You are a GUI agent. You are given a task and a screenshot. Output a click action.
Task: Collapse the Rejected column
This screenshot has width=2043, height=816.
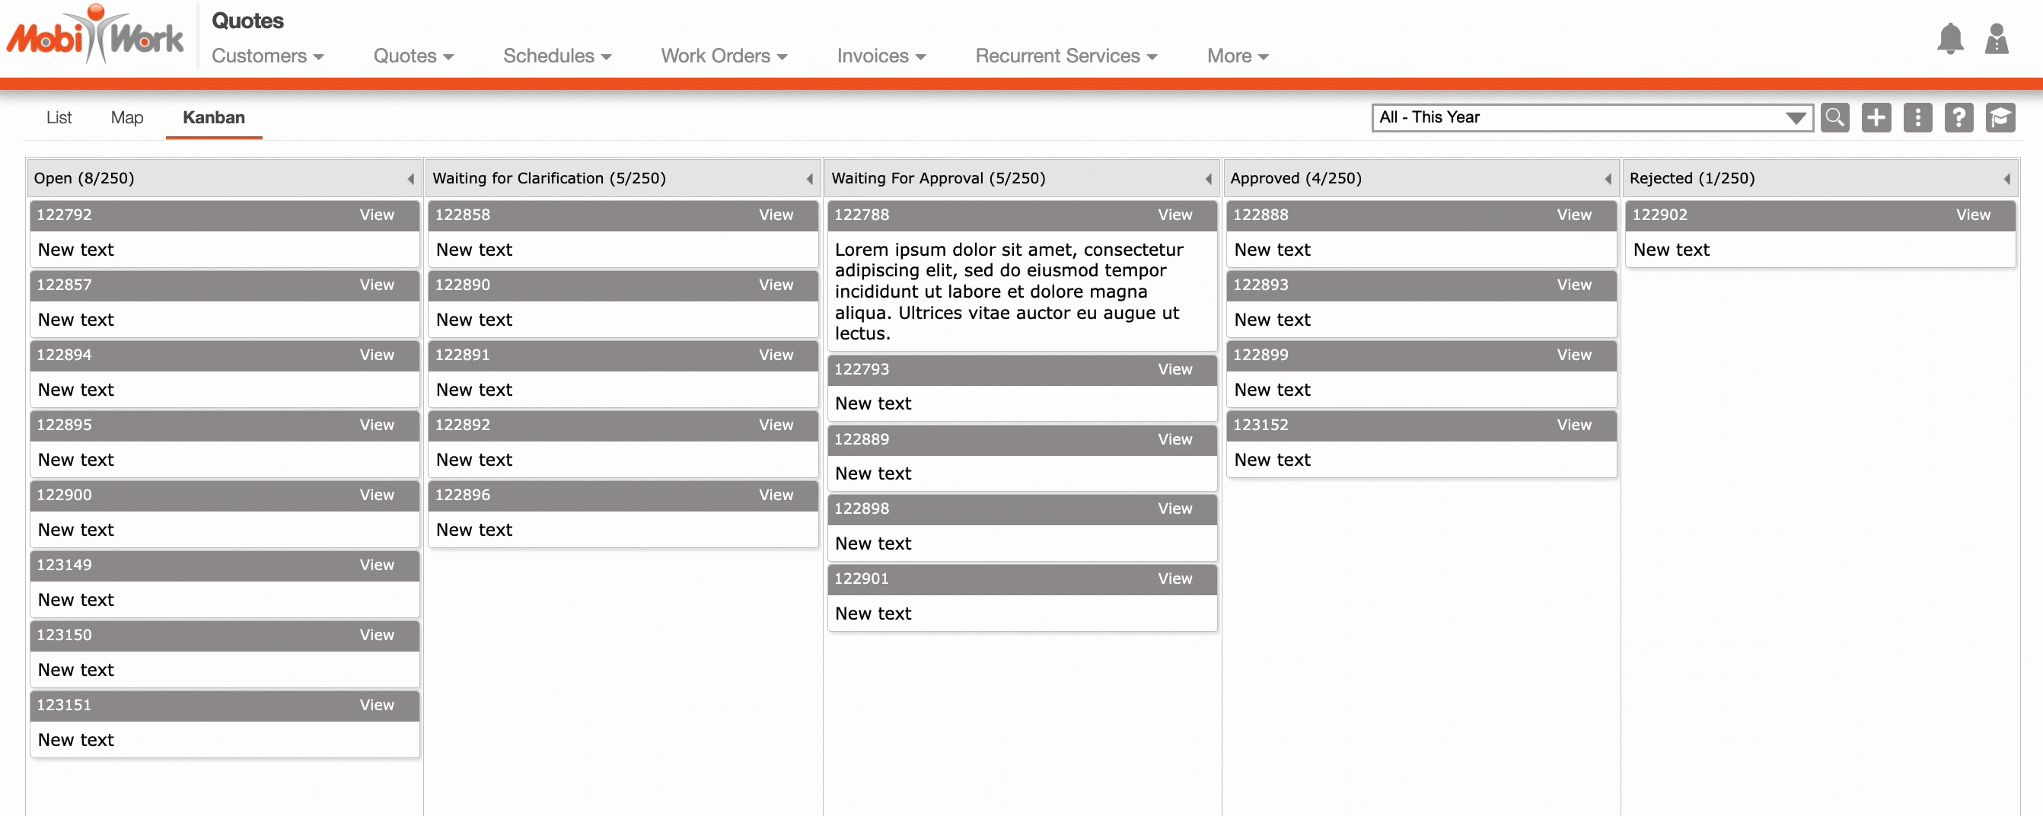[2006, 178]
